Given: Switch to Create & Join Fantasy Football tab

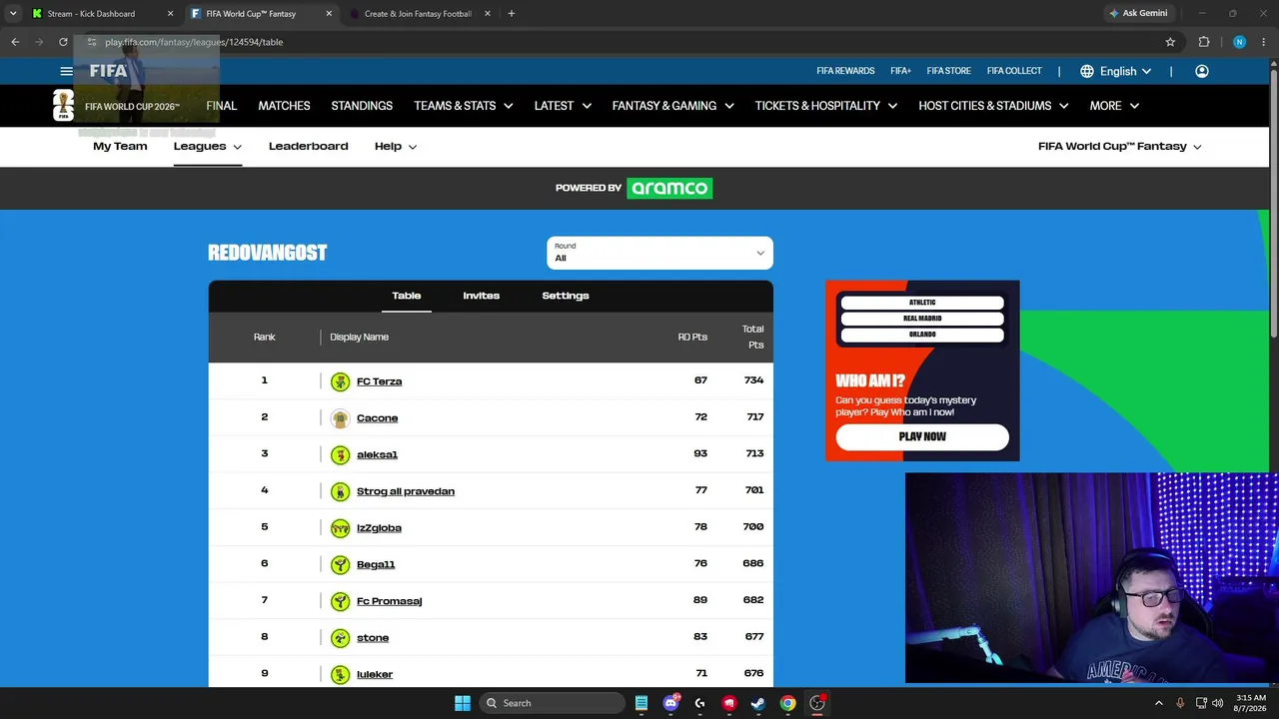Looking at the screenshot, I should click(x=418, y=14).
